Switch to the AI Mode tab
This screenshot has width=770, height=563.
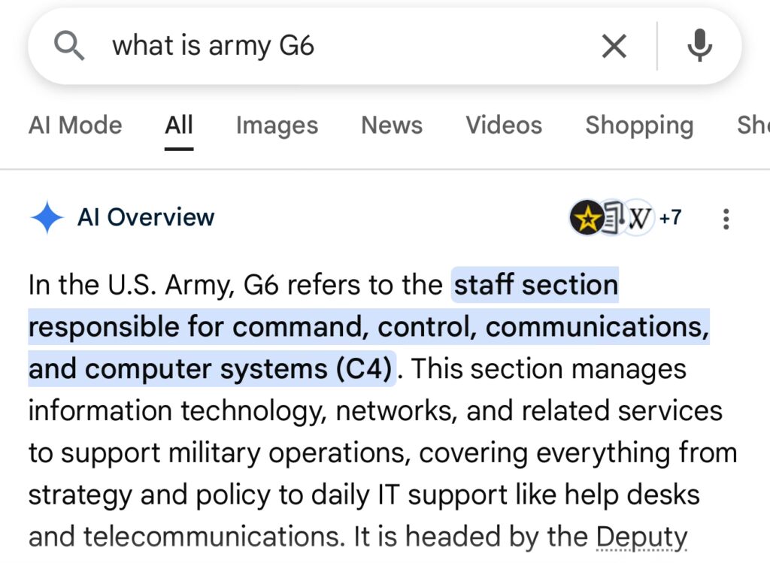[75, 125]
